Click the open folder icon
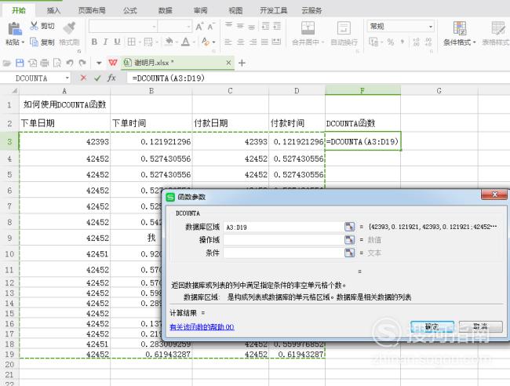Screen dimensions: 510x386 (7, 63)
